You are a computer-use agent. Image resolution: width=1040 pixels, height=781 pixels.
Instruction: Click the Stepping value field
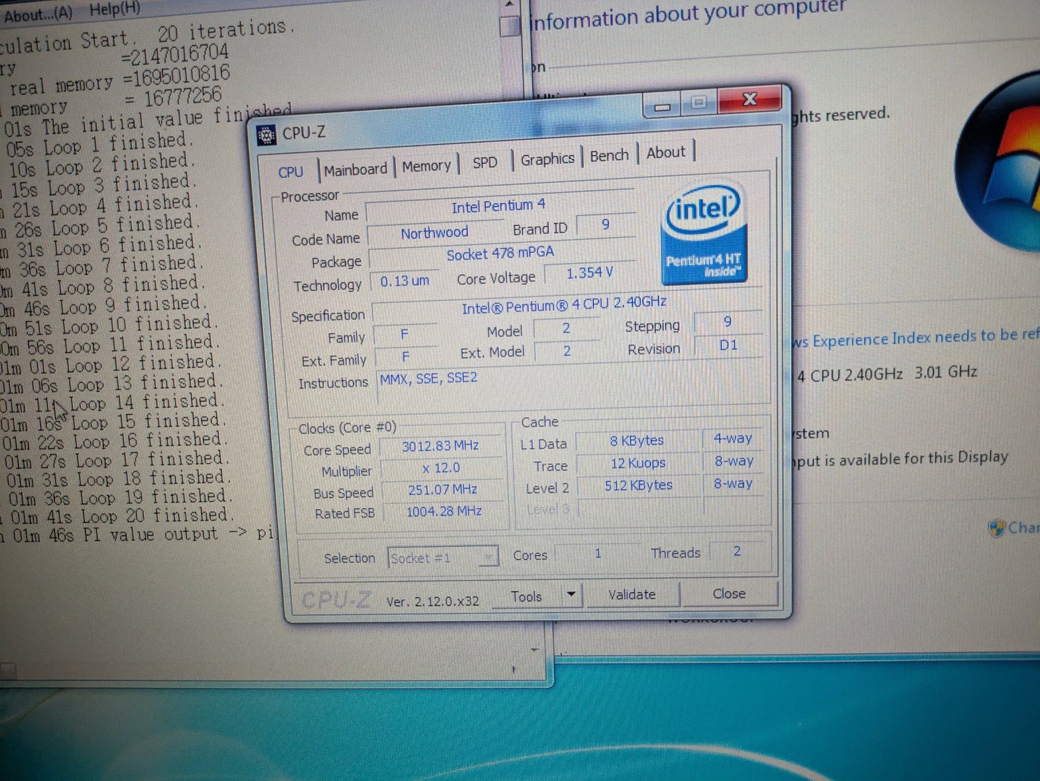click(728, 322)
